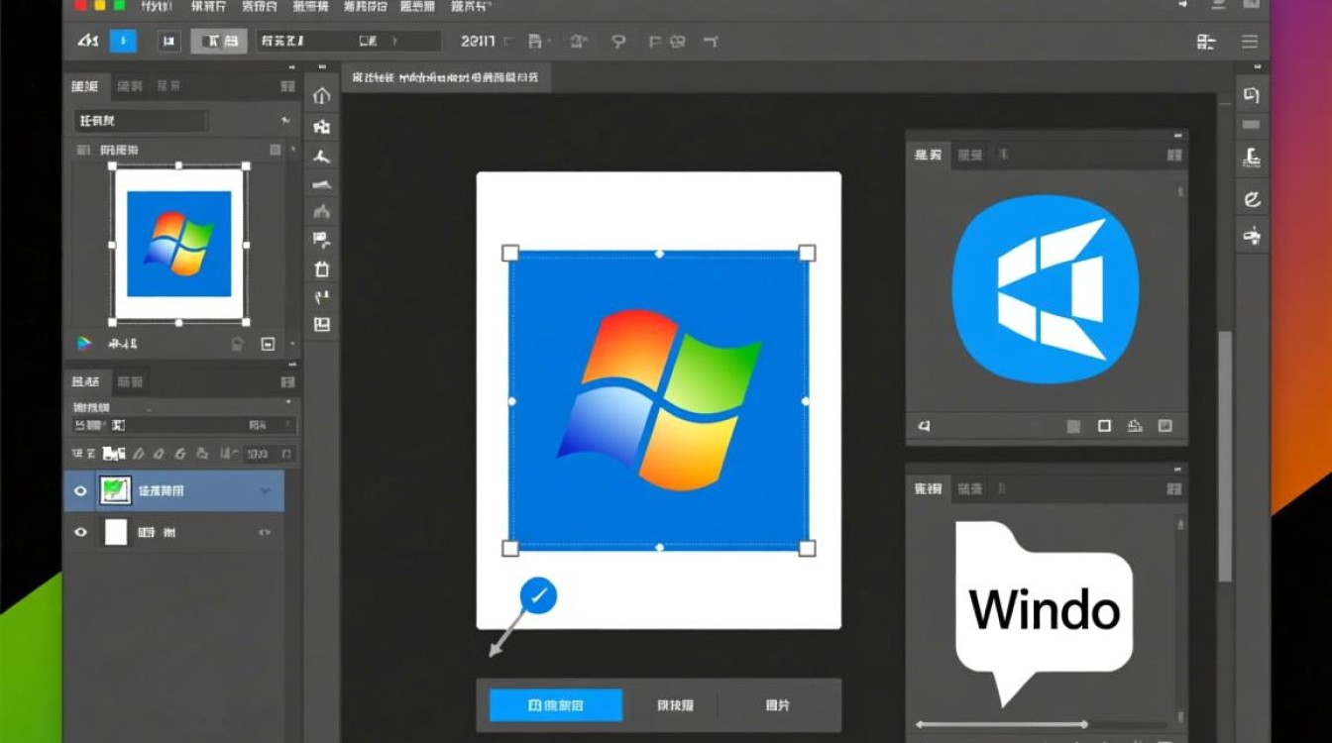The width and height of the screenshot is (1332, 743).
Task: Click the outlined square icon under the blue logo preview
Action: tap(1104, 426)
